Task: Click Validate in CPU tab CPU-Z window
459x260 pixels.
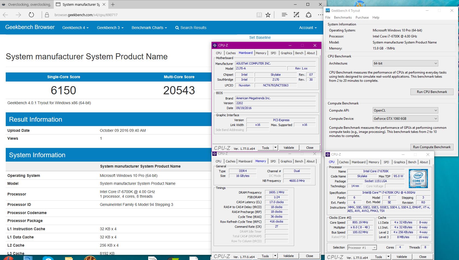Action: pyautogui.click(x=402, y=257)
